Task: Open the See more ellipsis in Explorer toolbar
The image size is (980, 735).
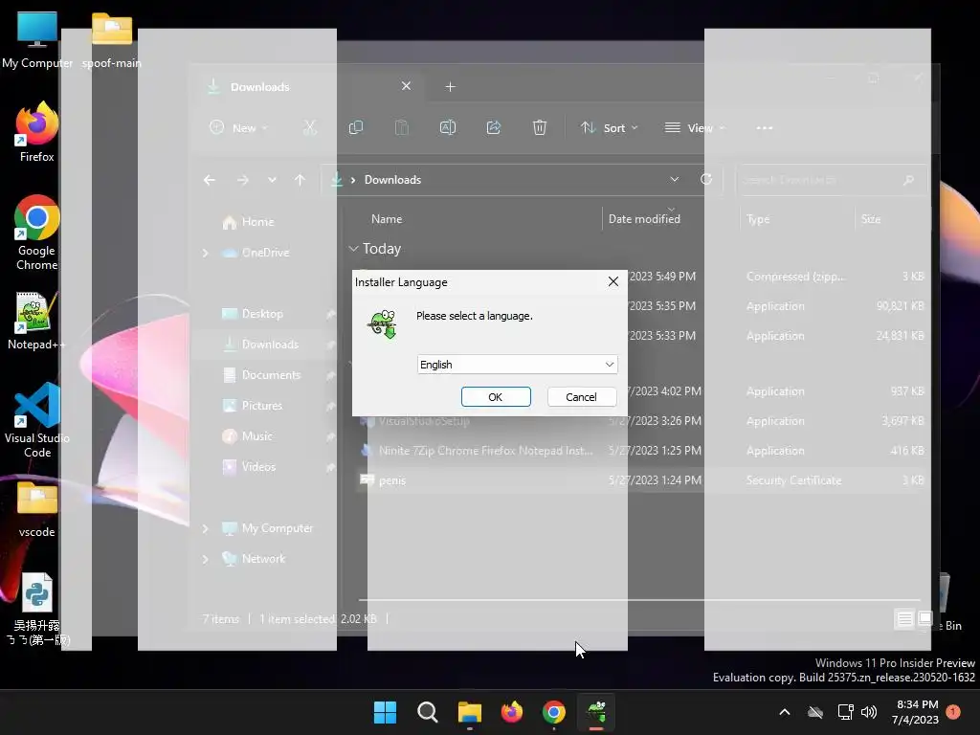Action: click(x=765, y=128)
